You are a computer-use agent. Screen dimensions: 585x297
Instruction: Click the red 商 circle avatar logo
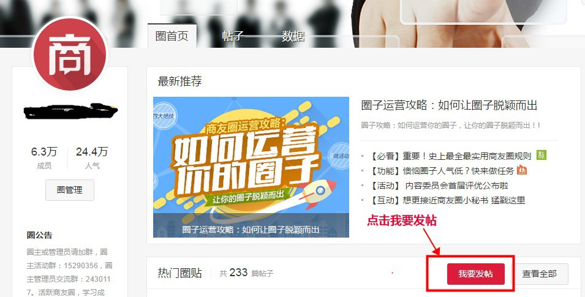[70, 54]
